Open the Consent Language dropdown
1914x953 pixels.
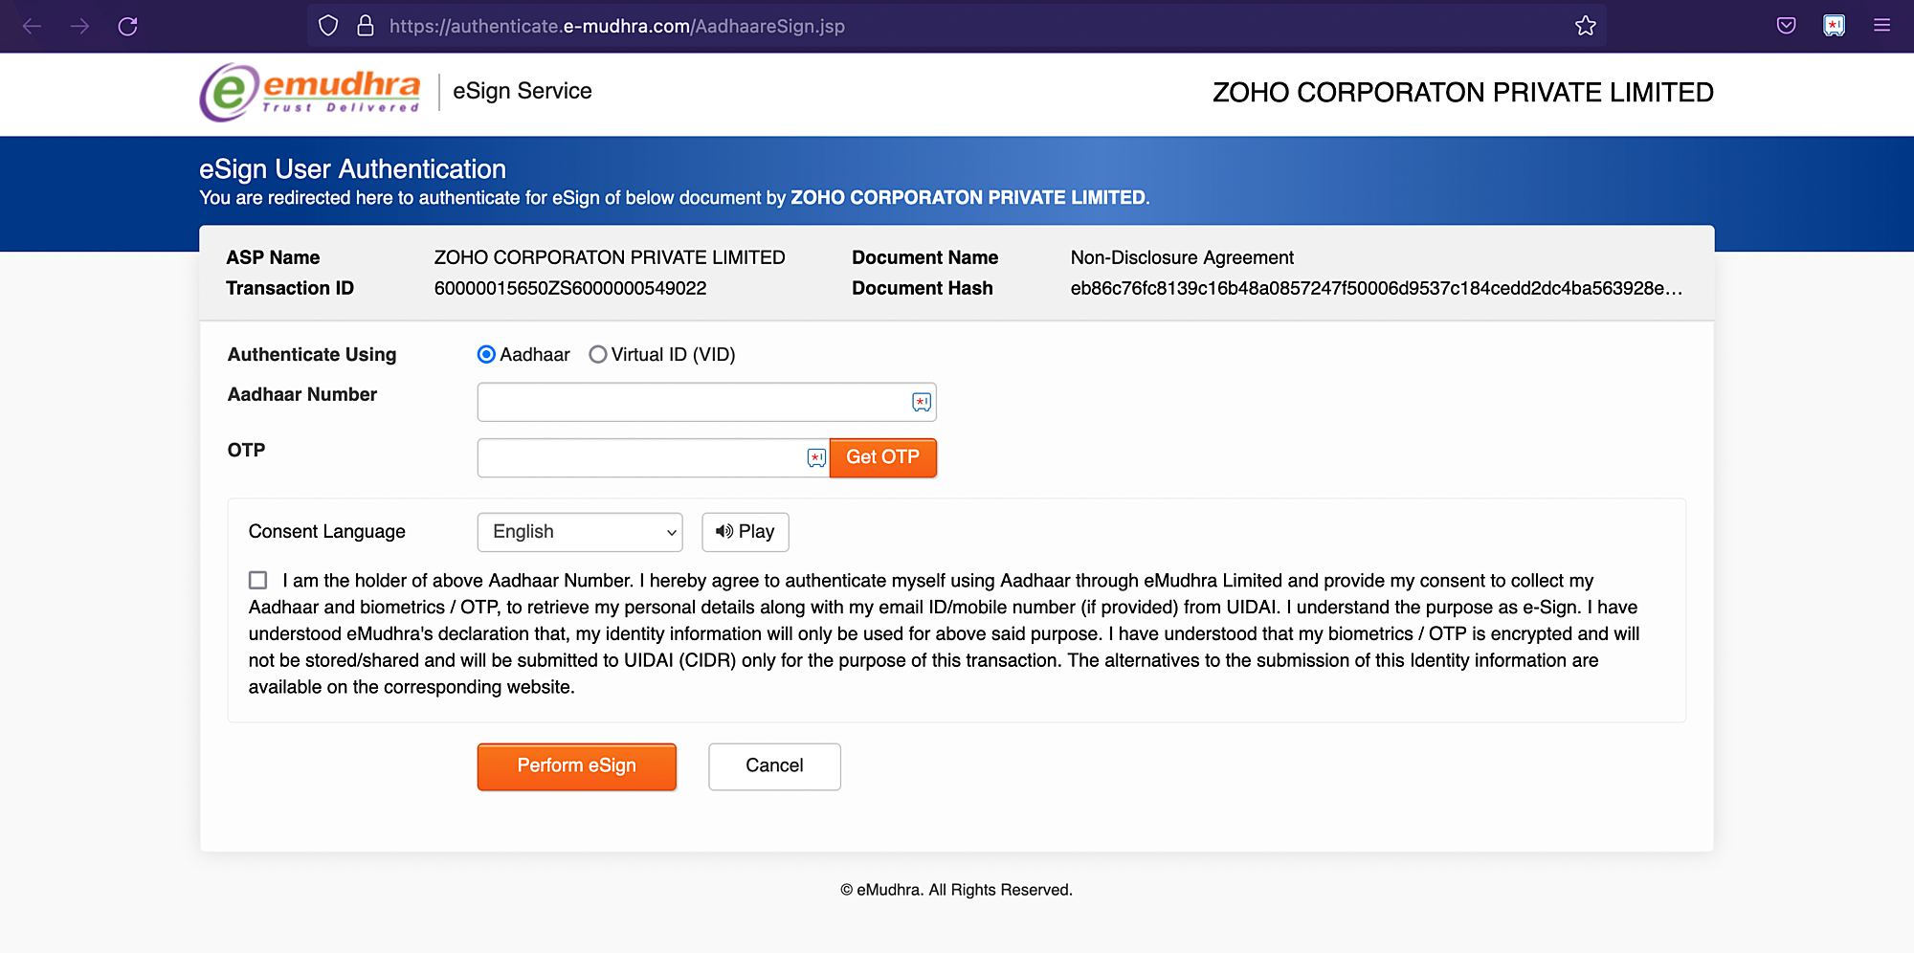[x=580, y=532]
